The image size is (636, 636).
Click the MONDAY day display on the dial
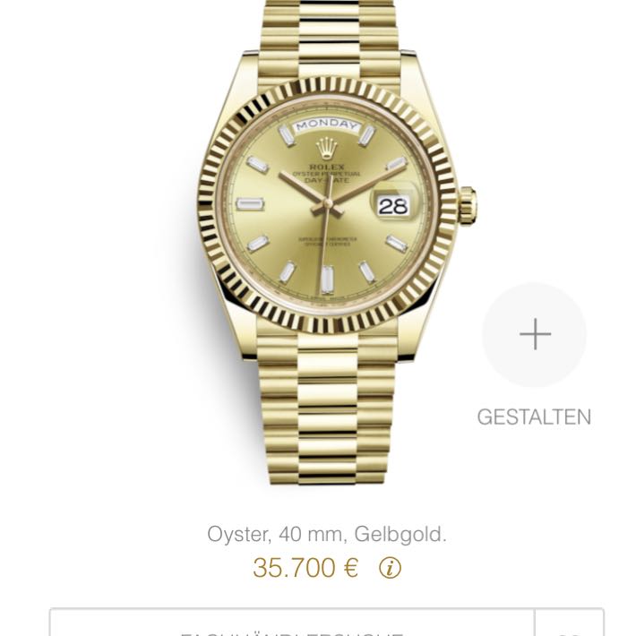[327, 125]
